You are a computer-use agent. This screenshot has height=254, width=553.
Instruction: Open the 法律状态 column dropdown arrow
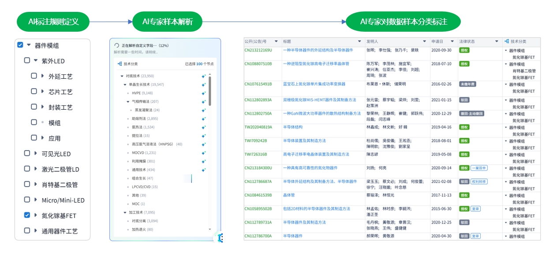pyautogui.click(x=497, y=42)
